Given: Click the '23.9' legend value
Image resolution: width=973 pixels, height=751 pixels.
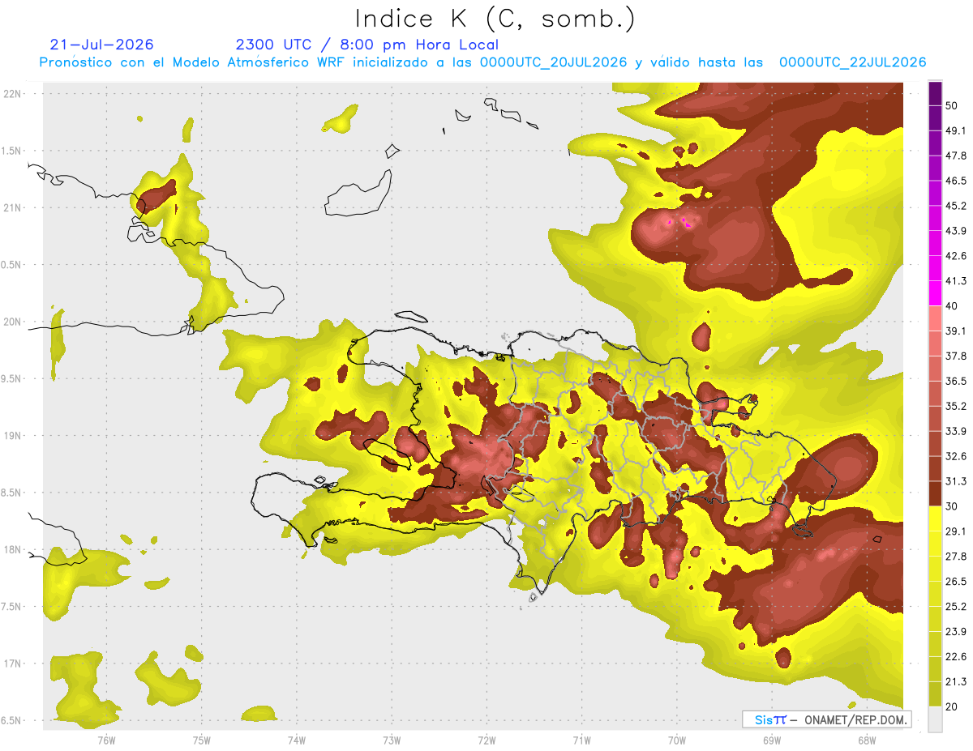Looking at the screenshot, I should pos(956,632).
